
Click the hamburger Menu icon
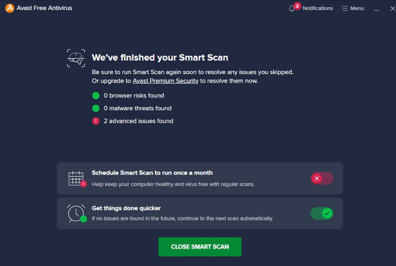coord(345,9)
